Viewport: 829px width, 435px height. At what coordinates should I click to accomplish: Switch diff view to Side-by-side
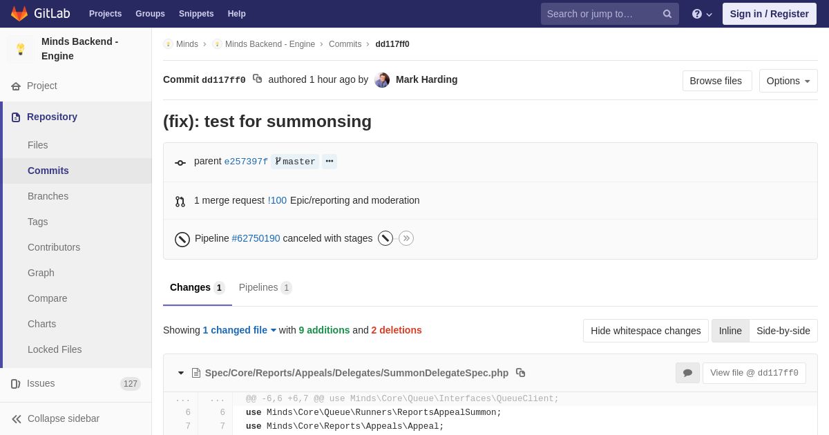coord(783,331)
